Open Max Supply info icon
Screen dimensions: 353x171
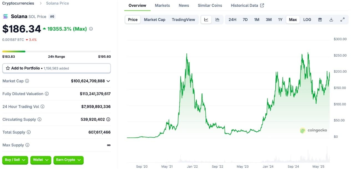point(27,145)
